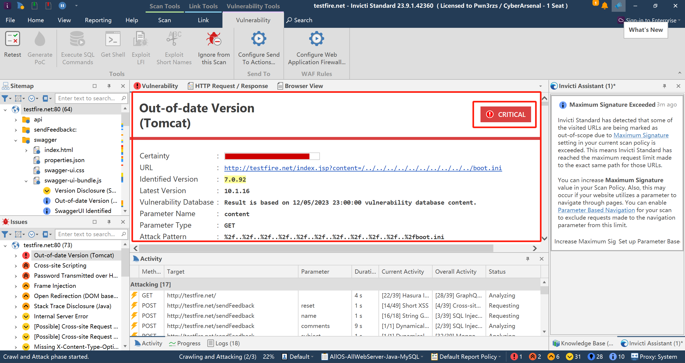Maximize the Sitemap panel
The width and height of the screenshot is (685, 363).
(94, 86)
